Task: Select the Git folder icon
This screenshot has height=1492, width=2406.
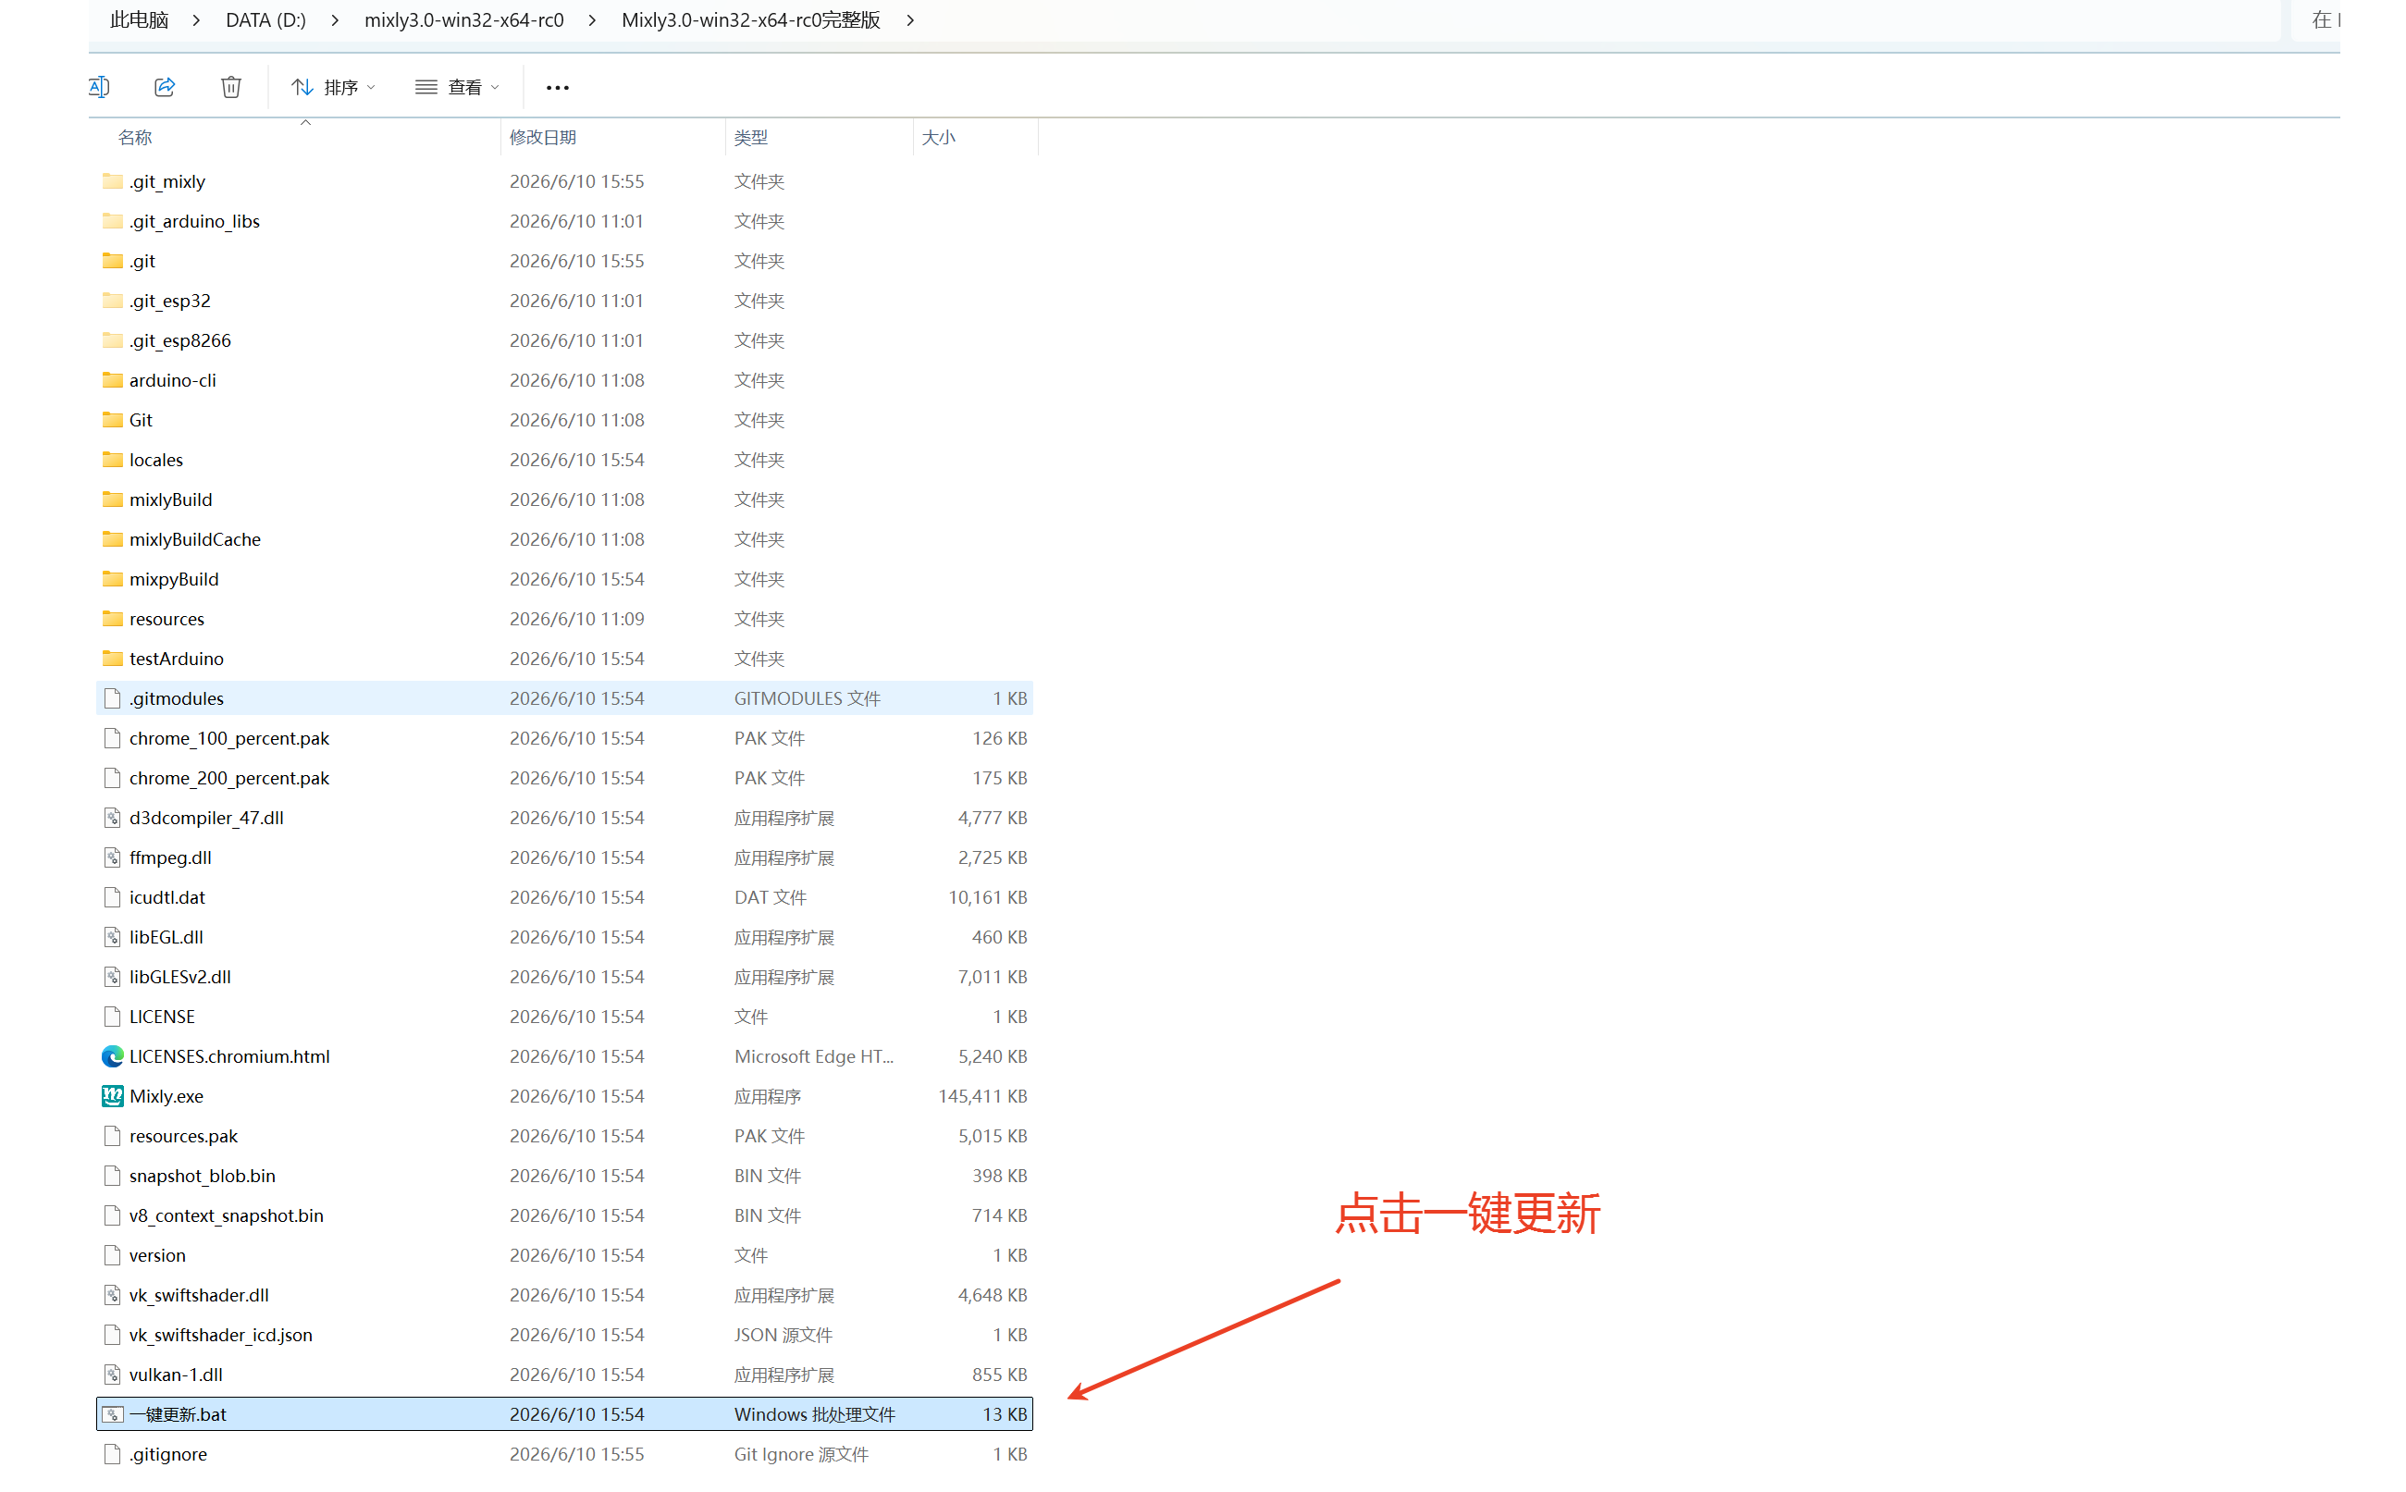Action: pos(113,419)
